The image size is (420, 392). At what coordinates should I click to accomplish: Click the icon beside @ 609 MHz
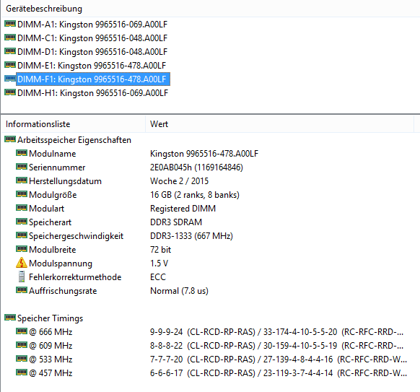22,345
